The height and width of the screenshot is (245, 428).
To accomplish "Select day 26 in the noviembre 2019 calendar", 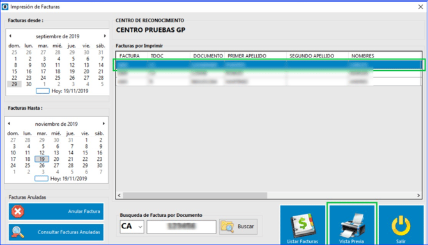I will coord(42,165).
